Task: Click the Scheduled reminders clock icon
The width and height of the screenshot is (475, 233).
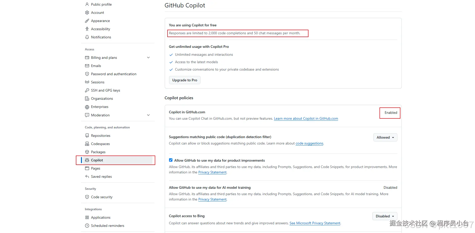Action: [x=87, y=226]
